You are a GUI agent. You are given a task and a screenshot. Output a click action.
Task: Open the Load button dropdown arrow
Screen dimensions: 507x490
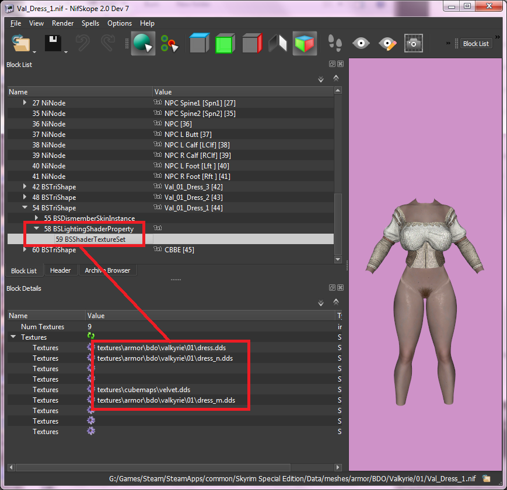click(34, 52)
